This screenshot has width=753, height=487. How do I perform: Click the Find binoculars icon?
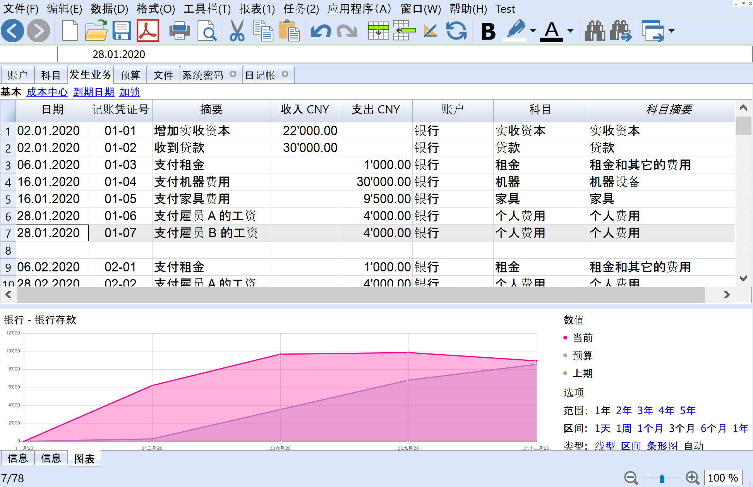595,31
